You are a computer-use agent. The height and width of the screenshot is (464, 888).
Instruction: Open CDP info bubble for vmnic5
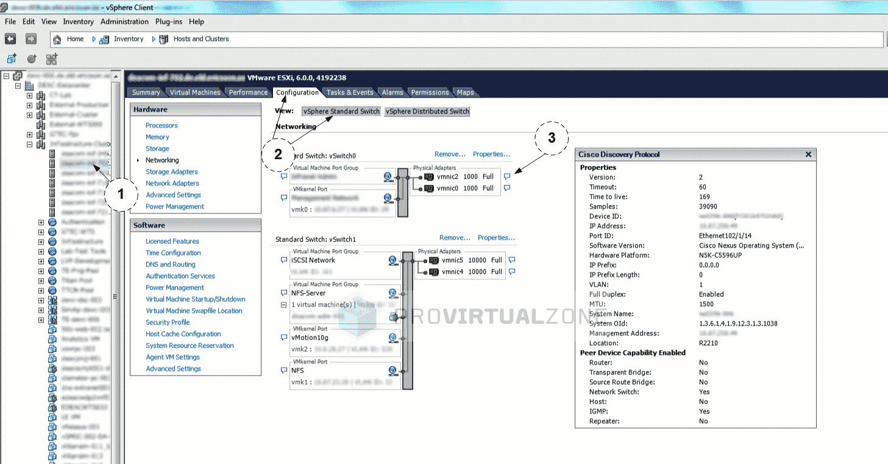click(512, 260)
